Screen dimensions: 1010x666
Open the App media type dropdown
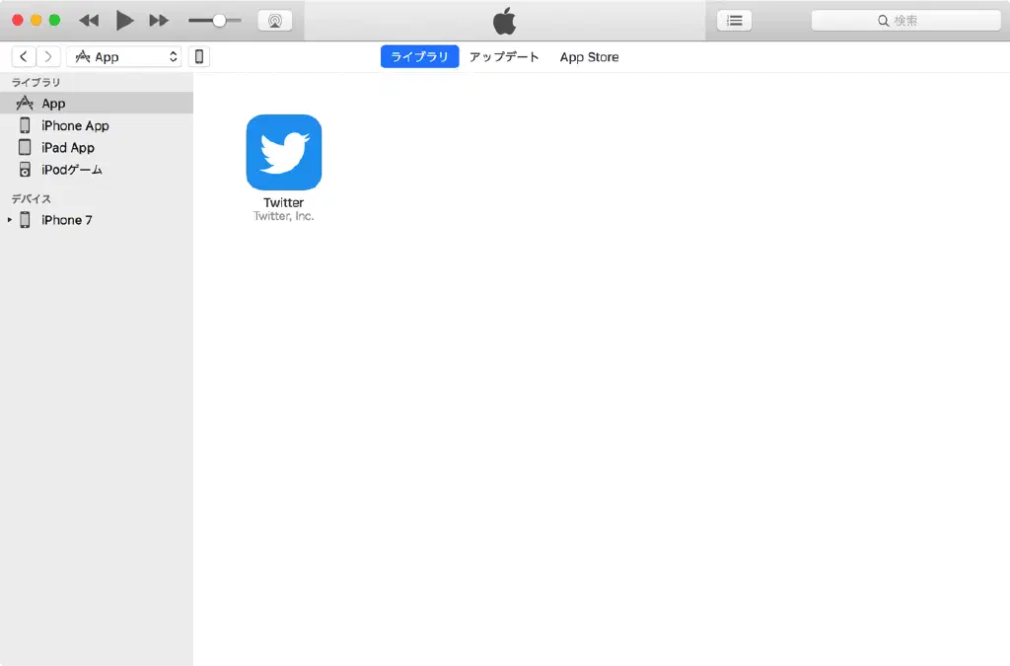pos(124,57)
